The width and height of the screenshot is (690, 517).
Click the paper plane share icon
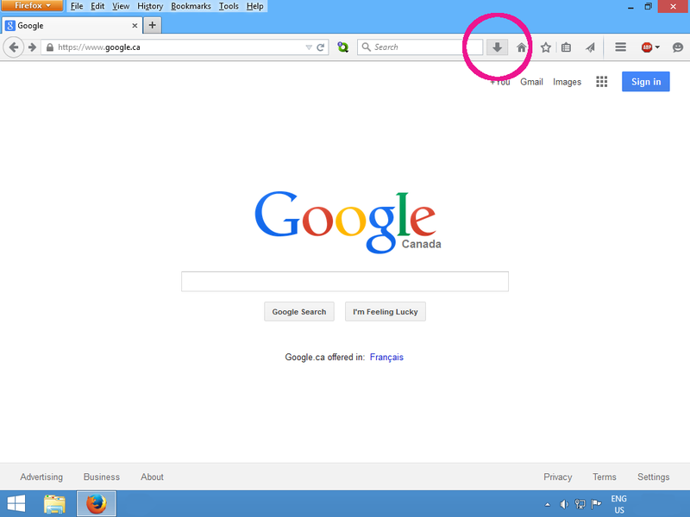(x=590, y=47)
